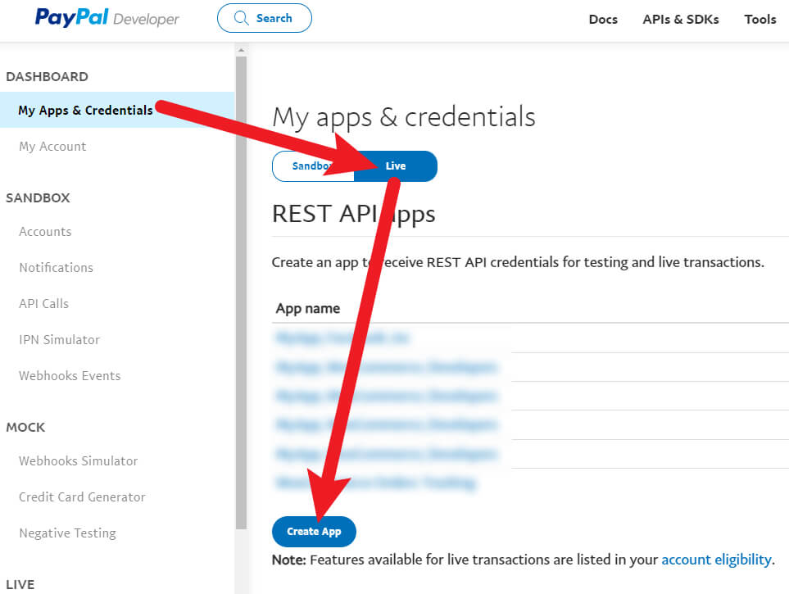
Task: Click the sidebar scrollbar up arrow
Action: [241, 50]
